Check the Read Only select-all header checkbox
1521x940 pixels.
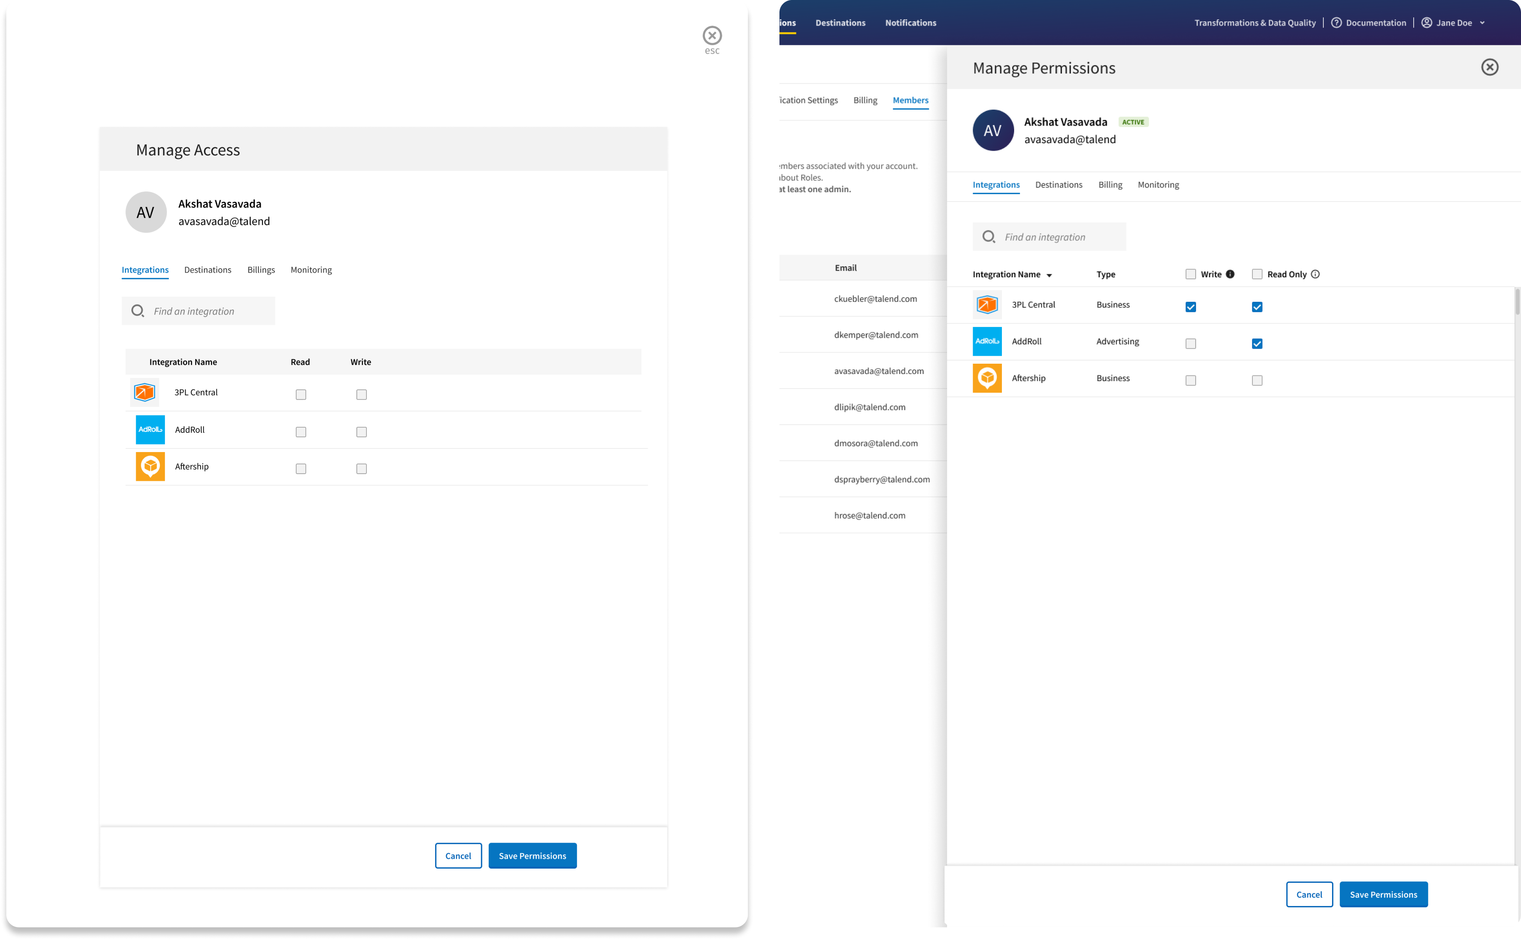(x=1257, y=274)
